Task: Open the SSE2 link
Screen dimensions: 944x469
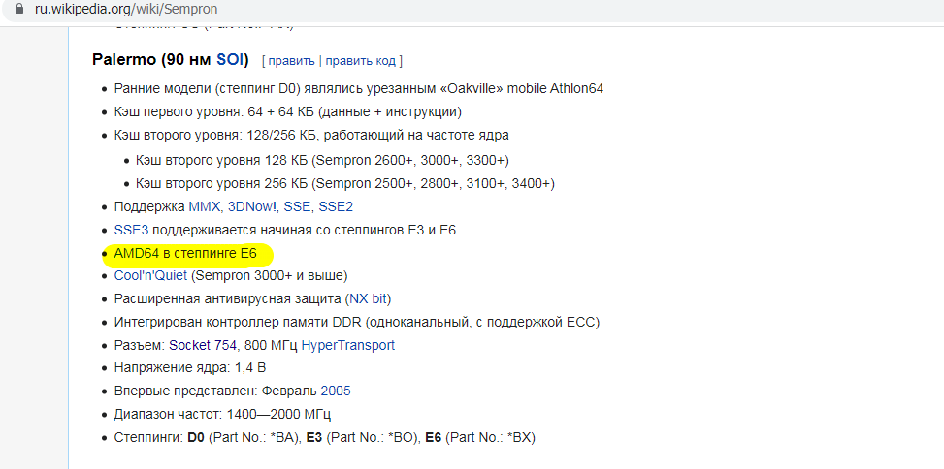Action: coord(336,206)
